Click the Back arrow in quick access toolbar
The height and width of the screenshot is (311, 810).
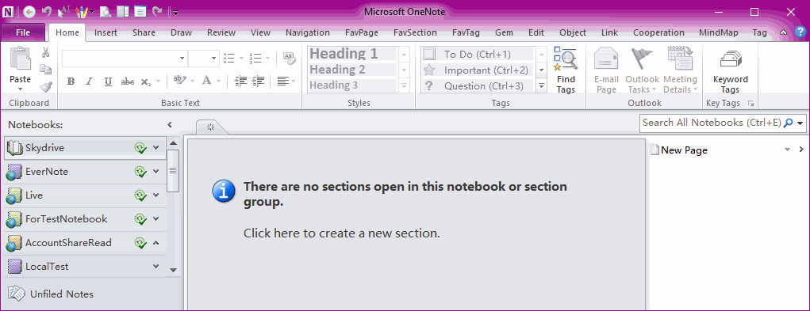29,11
